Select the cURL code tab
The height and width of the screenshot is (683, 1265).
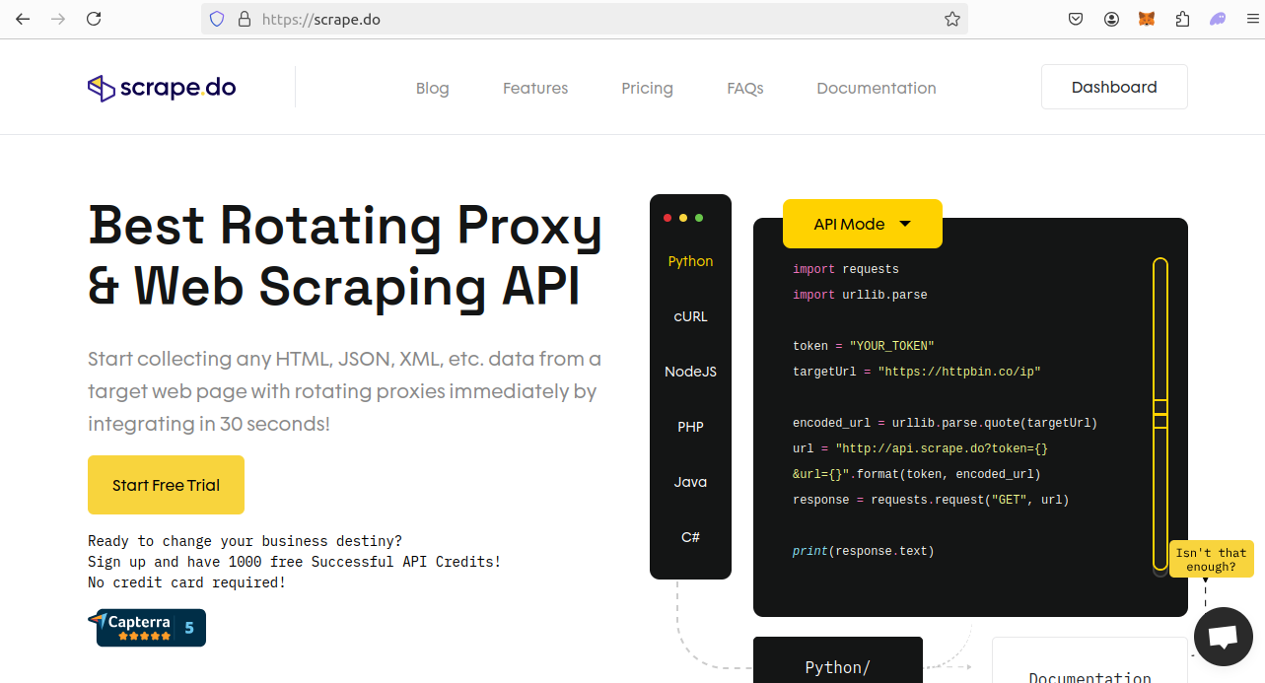tap(690, 316)
